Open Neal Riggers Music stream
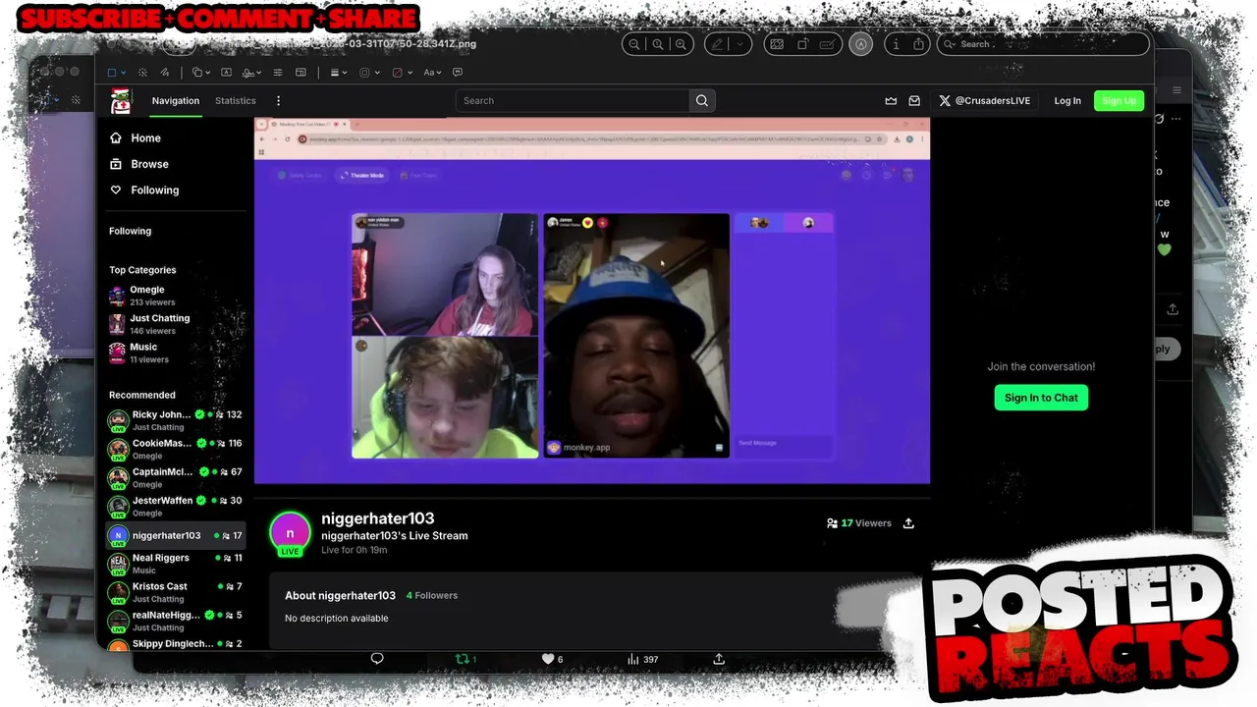The width and height of the screenshot is (1257, 707). [x=175, y=563]
